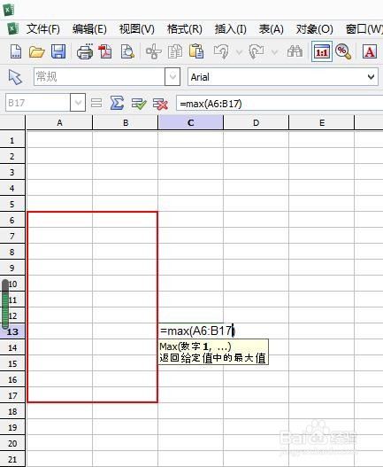Click the Copy icon

click(175, 51)
